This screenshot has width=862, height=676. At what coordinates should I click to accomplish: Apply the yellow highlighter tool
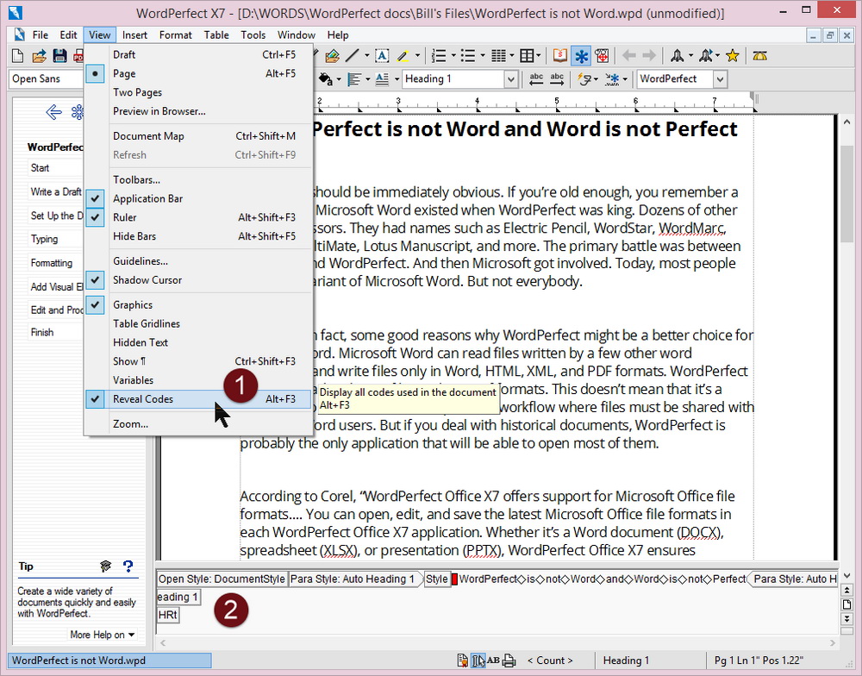403,55
